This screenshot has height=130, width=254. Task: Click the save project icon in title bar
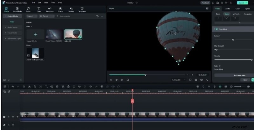point(217,3)
